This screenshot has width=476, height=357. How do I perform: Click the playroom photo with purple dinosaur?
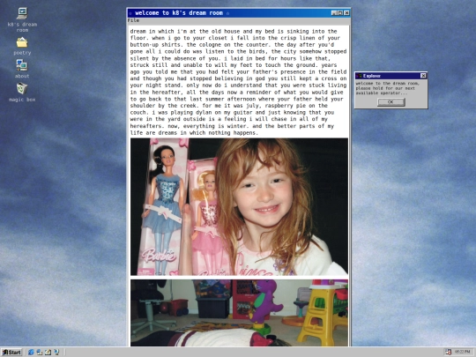click(x=239, y=313)
